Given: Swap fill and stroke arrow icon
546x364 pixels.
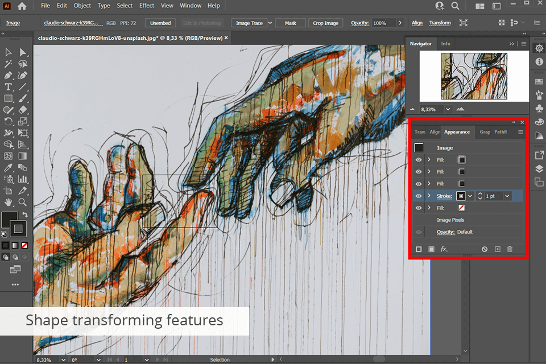Looking at the screenshot, I should (x=25, y=214).
